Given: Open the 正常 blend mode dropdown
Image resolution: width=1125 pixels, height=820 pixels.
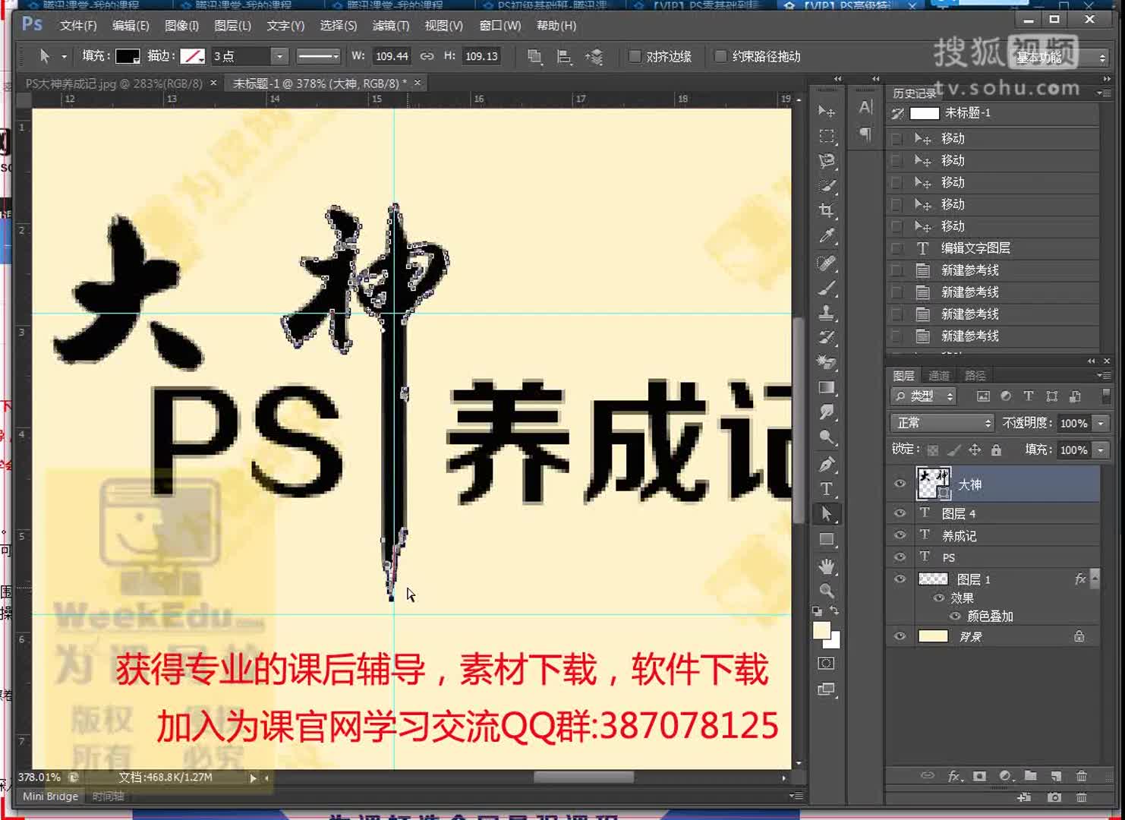Looking at the screenshot, I should tap(942, 423).
